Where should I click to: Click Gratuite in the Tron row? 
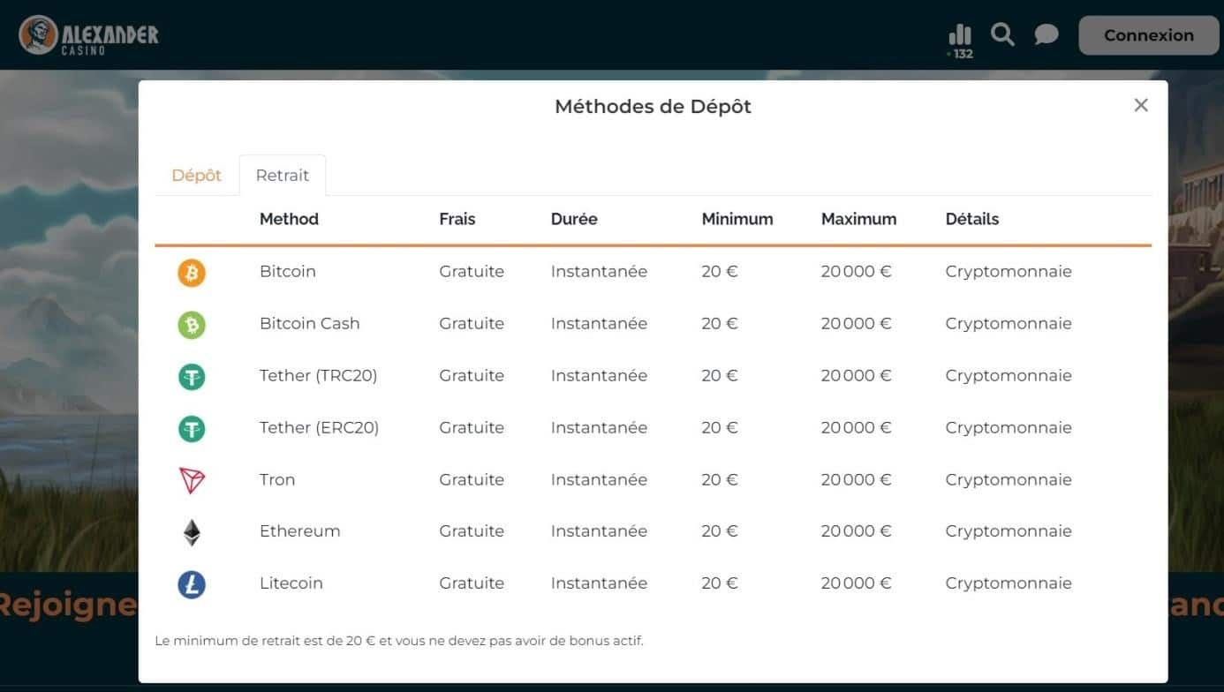pyautogui.click(x=472, y=479)
